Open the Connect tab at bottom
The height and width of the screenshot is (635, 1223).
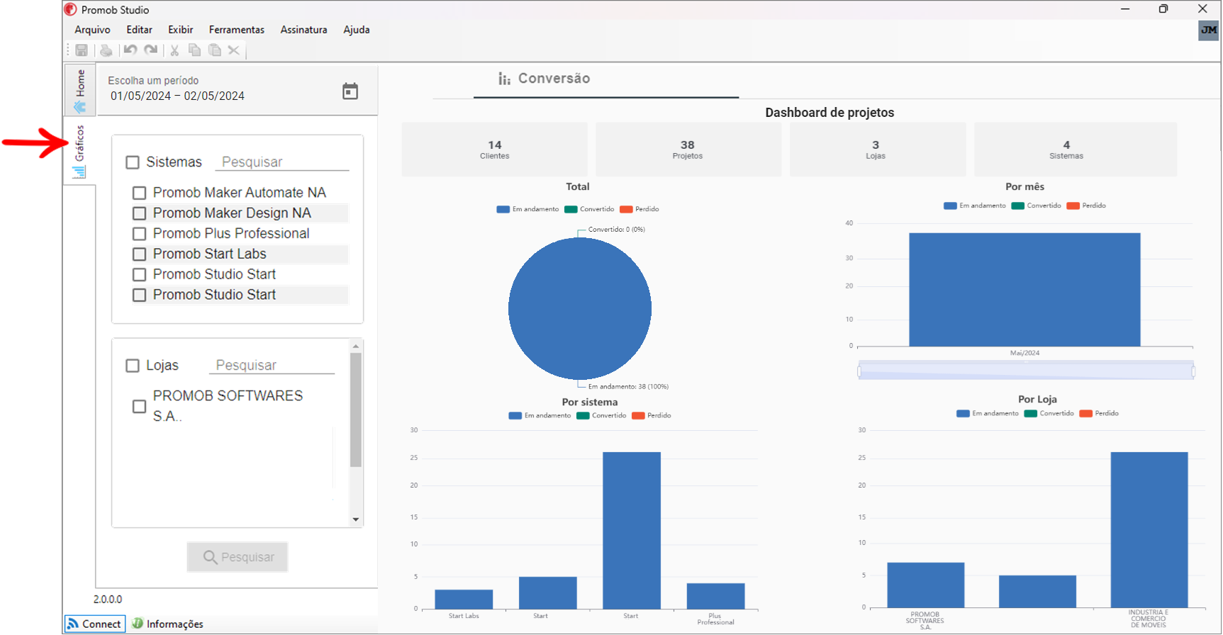(95, 624)
